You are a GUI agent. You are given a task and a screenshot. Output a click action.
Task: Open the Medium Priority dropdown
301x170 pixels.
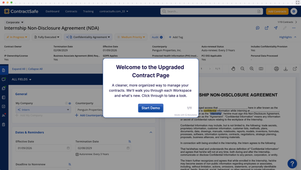[x=131, y=37]
